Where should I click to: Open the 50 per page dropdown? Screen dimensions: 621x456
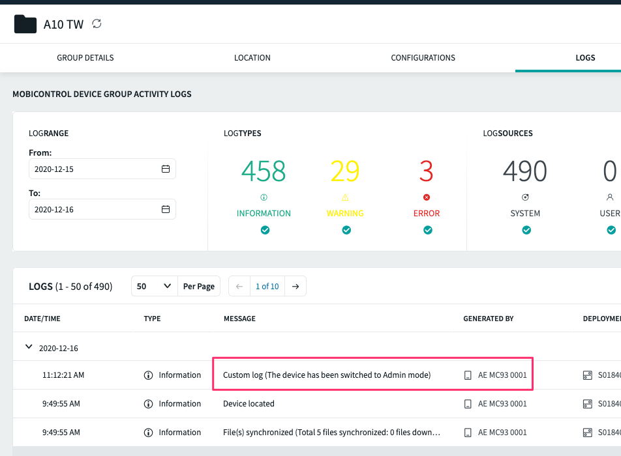coord(155,287)
